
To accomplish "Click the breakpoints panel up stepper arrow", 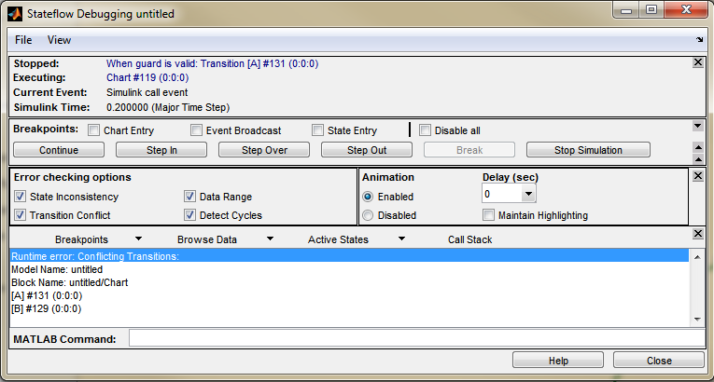I will tap(697, 146).
